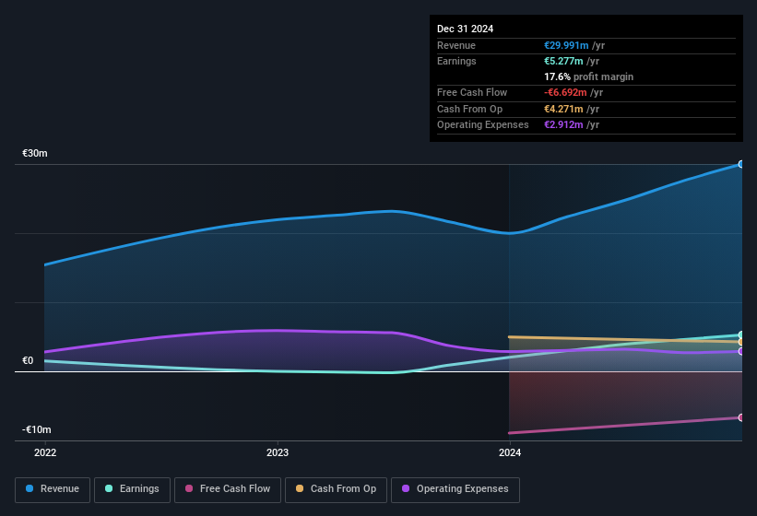Click the 2024 x-axis label
Image resolution: width=757 pixels, height=516 pixels.
(x=510, y=452)
